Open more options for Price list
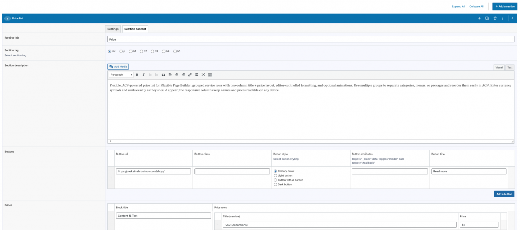This screenshot has height=230, width=520. click(x=502, y=19)
